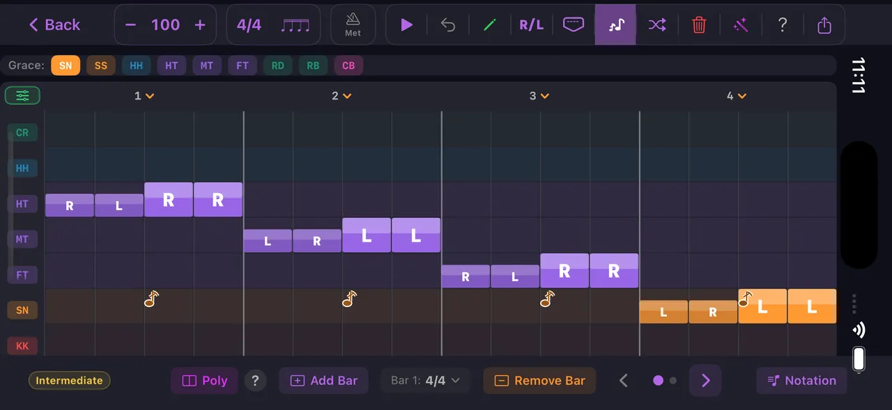Screen dimensions: 892x410
Task: Select FT grace note instrument
Action: [x=243, y=65]
